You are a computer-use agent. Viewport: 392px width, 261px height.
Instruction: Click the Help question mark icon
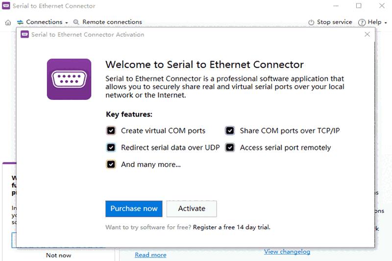pyautogui.click(x=362, y=23)
